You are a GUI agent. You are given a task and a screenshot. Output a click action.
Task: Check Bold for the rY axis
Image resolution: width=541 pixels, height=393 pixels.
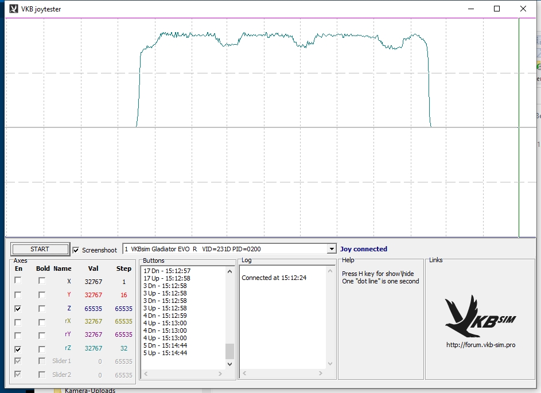[x=42, y=336]
